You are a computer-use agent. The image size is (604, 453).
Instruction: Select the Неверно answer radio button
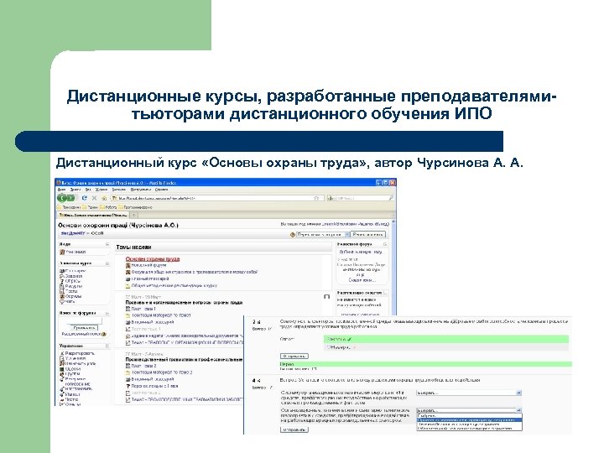click(329, 347)
